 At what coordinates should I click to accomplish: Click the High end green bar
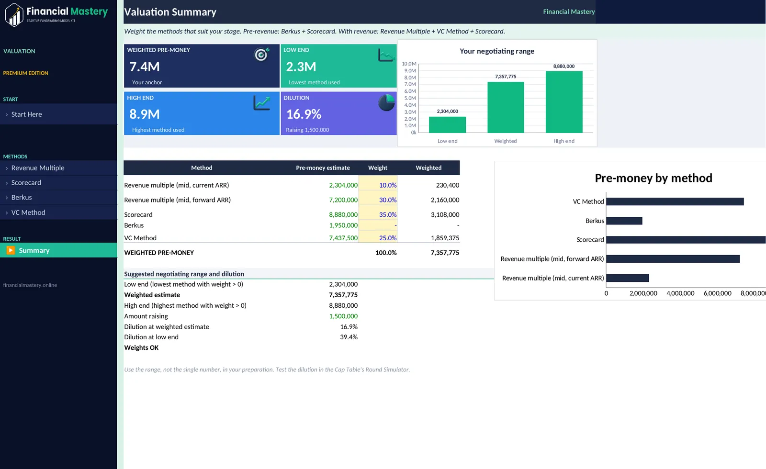[x=564, y=102]
